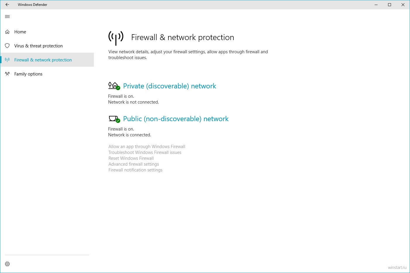Open Firewall notification settings link
410x273 pixels.
click(135, 170)
